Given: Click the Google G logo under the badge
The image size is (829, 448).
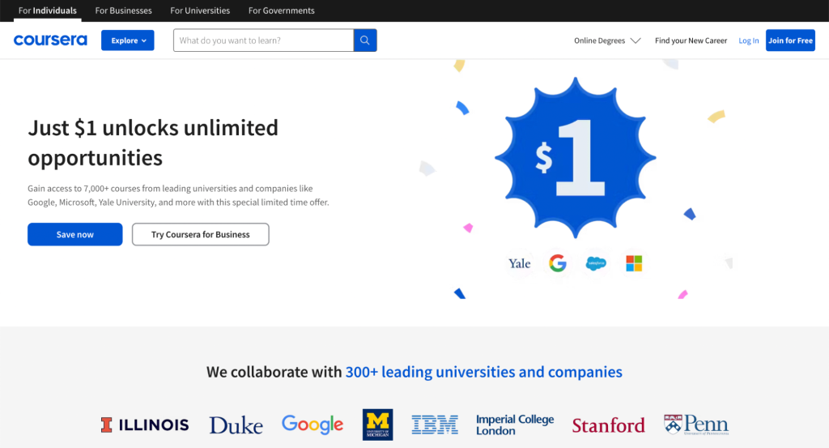Looking at the screenshot, I should click(x=557, y=262).
